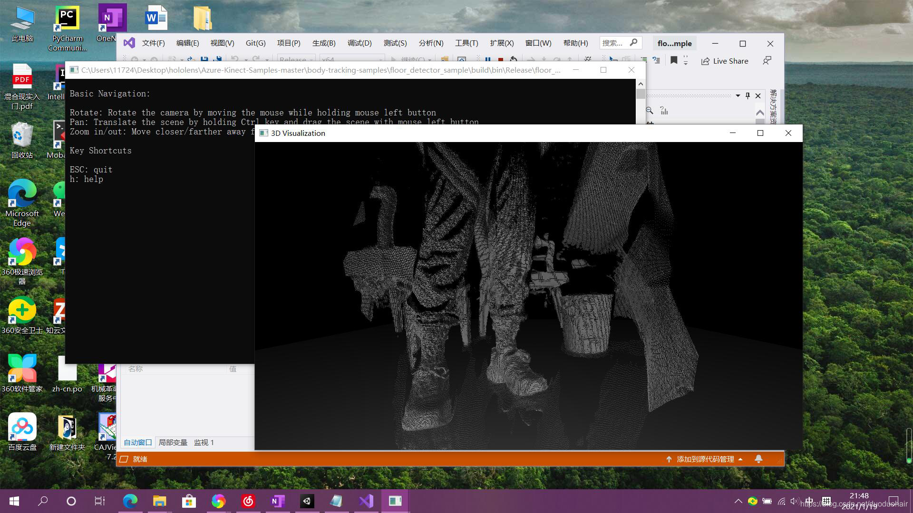The image size is (913, 513).
Task: Select the Word desktop shortcut
Action: click(156, 18)
